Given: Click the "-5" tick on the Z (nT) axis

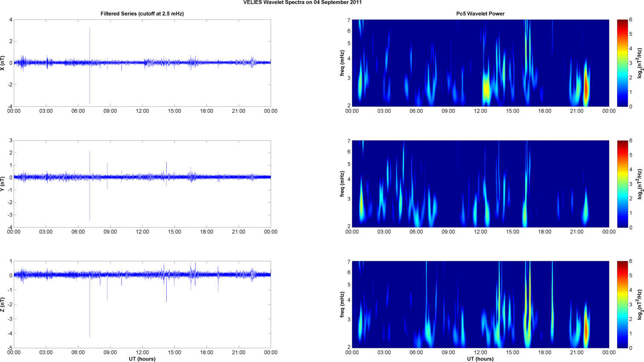Looking at the screenshot, I should pos(9,348).
